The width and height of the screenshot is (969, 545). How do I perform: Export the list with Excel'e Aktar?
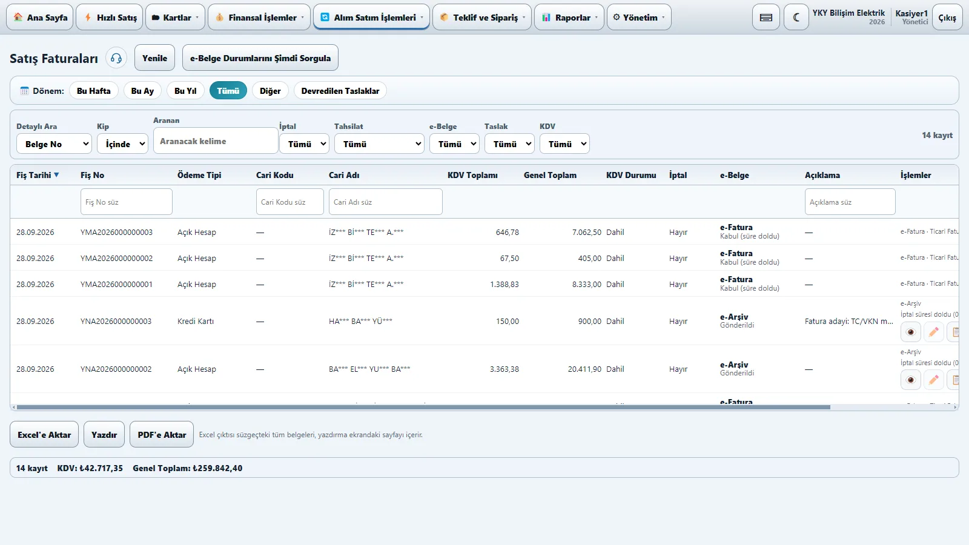click(44, 435)
